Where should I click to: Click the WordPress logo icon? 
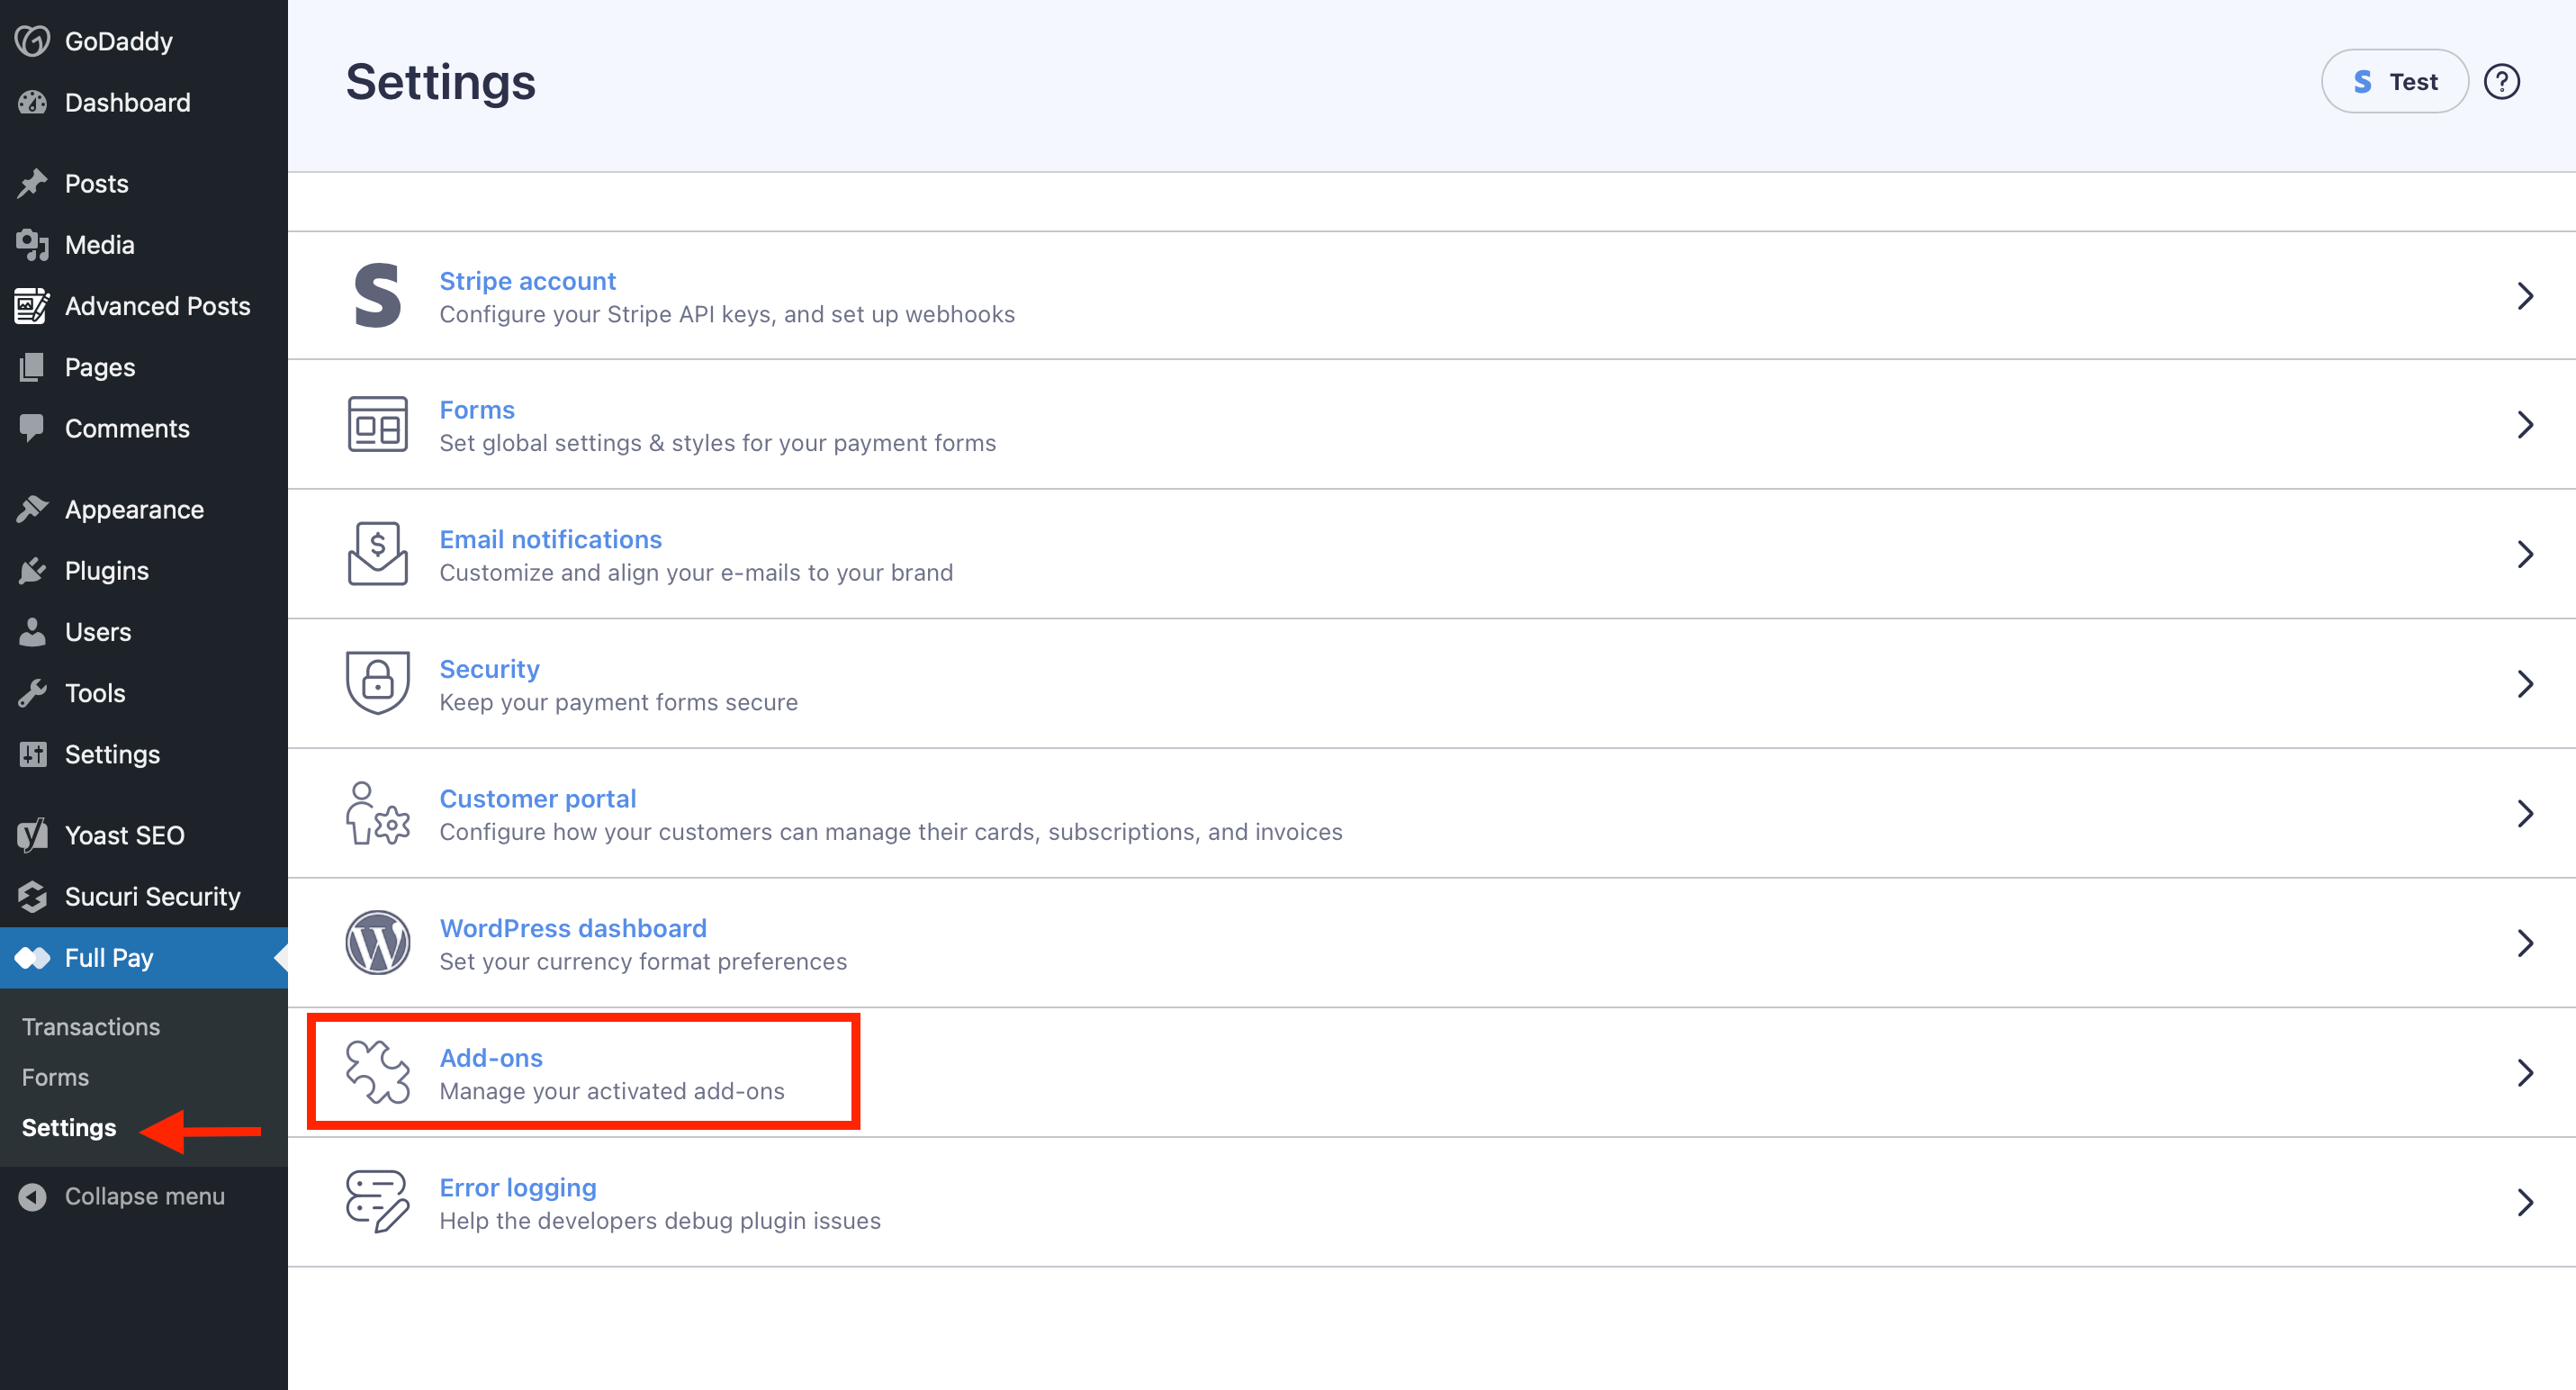point(377,942)
